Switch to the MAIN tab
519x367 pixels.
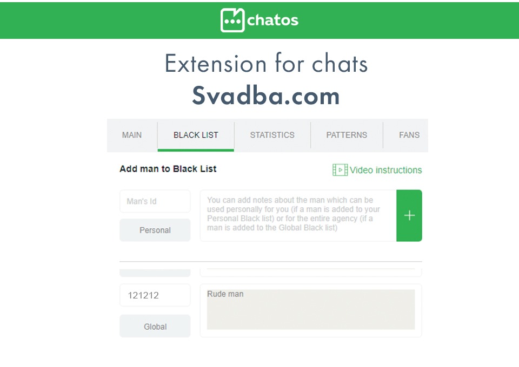click(132, 135)
